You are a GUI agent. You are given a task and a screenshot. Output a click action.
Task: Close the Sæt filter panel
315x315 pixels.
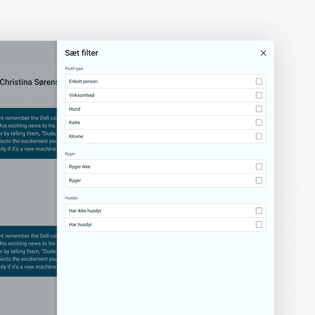[x=263, y=53]
